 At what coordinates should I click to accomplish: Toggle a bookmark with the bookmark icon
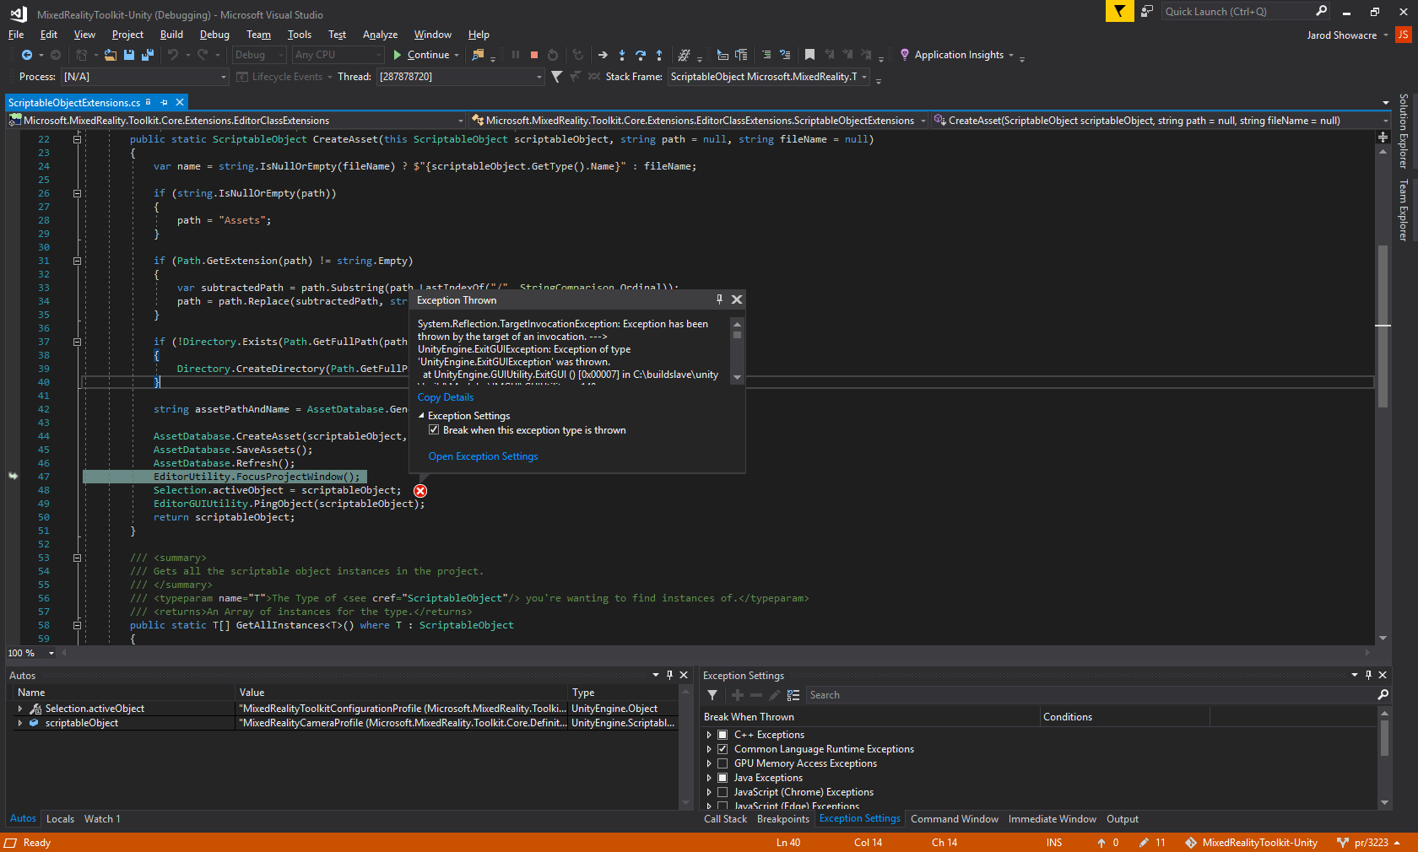tap(809, 54)
